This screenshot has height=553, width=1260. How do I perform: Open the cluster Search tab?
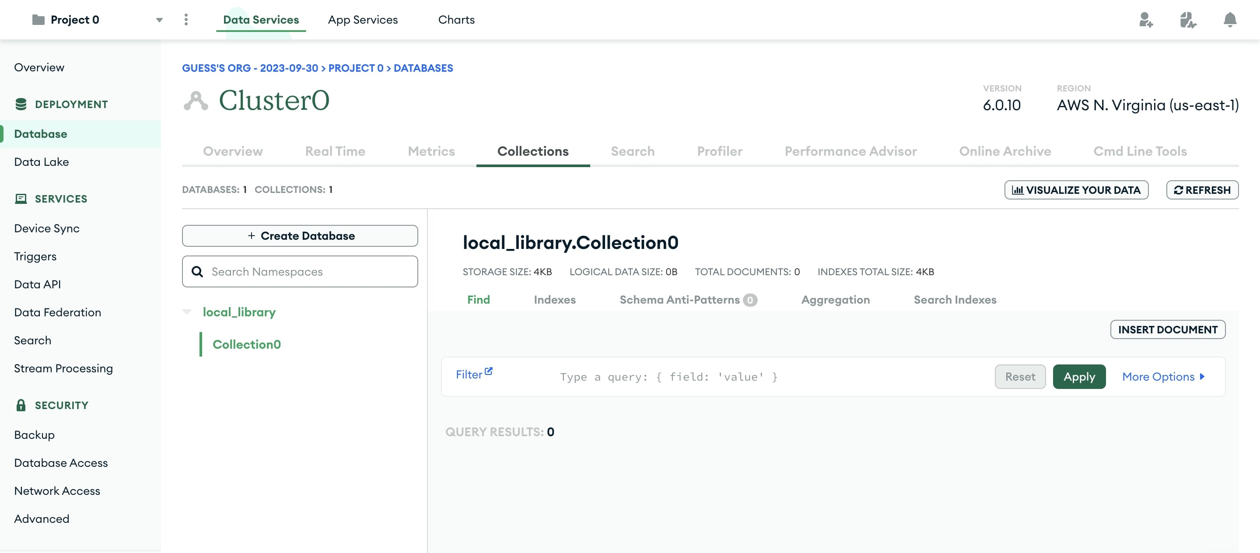point(633,151)
